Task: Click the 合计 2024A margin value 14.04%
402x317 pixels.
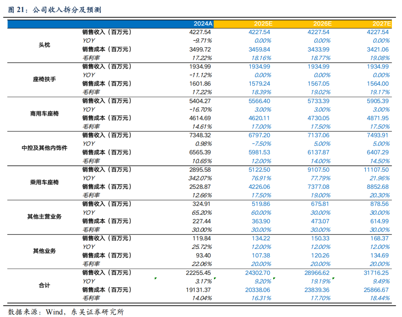Action: pos(202,298)
